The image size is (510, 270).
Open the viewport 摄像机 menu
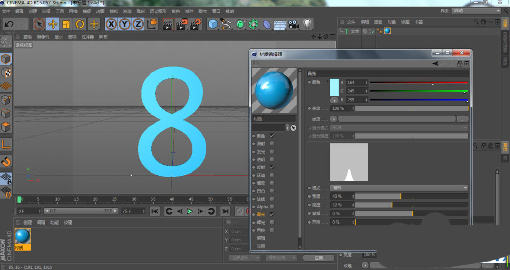point(43,37)
